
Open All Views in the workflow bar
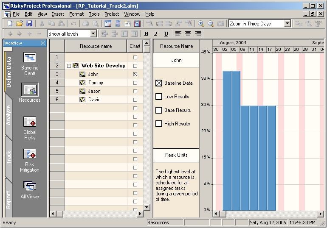(30, 190)
